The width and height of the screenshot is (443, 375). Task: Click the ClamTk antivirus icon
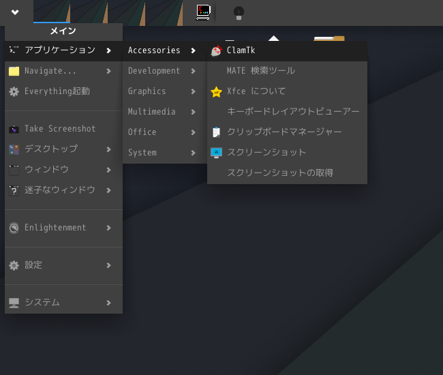(217, 50)
